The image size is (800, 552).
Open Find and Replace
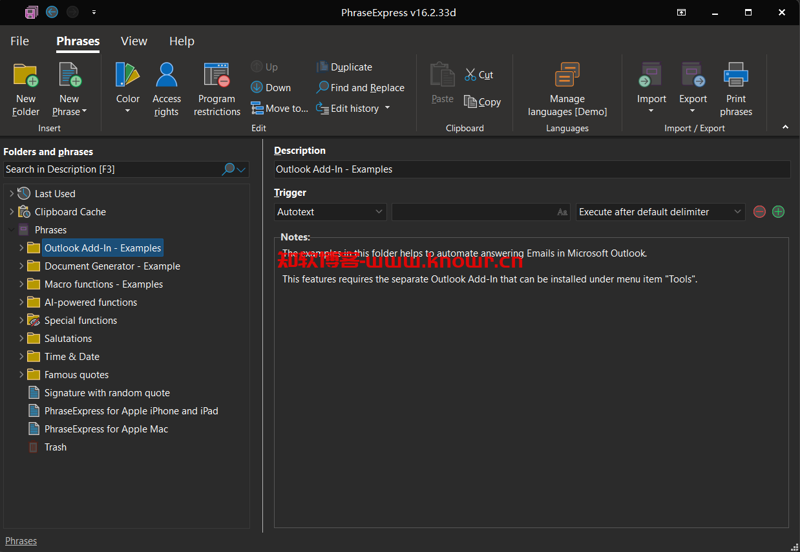(360, 88)
